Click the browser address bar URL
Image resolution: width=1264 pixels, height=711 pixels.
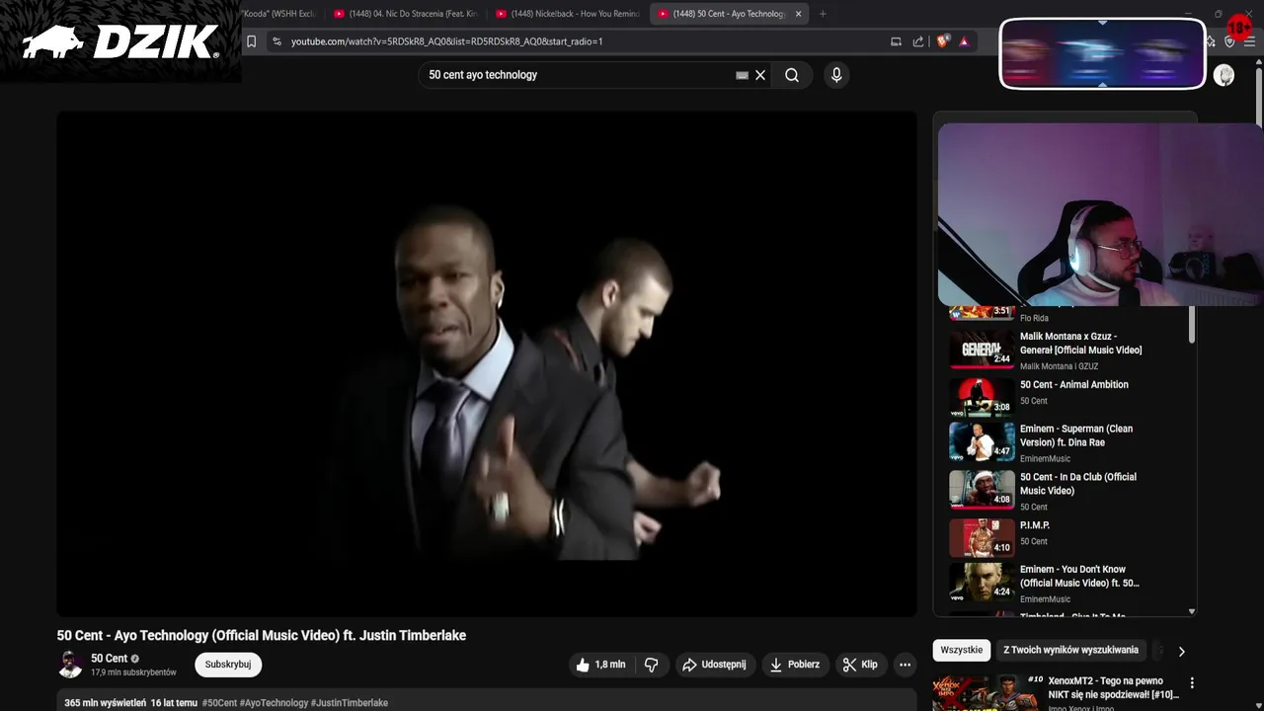coord(446,41)
